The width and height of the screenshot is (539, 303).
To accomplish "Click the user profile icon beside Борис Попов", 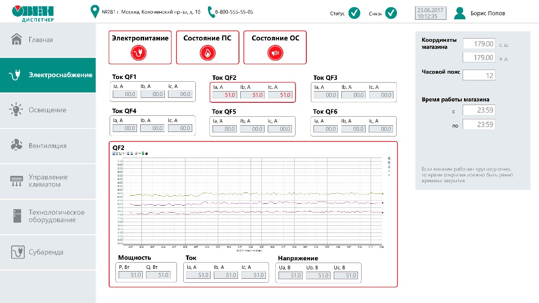I will 459,13.
